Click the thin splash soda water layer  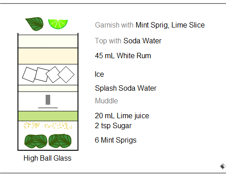click(x=48, y=88)
